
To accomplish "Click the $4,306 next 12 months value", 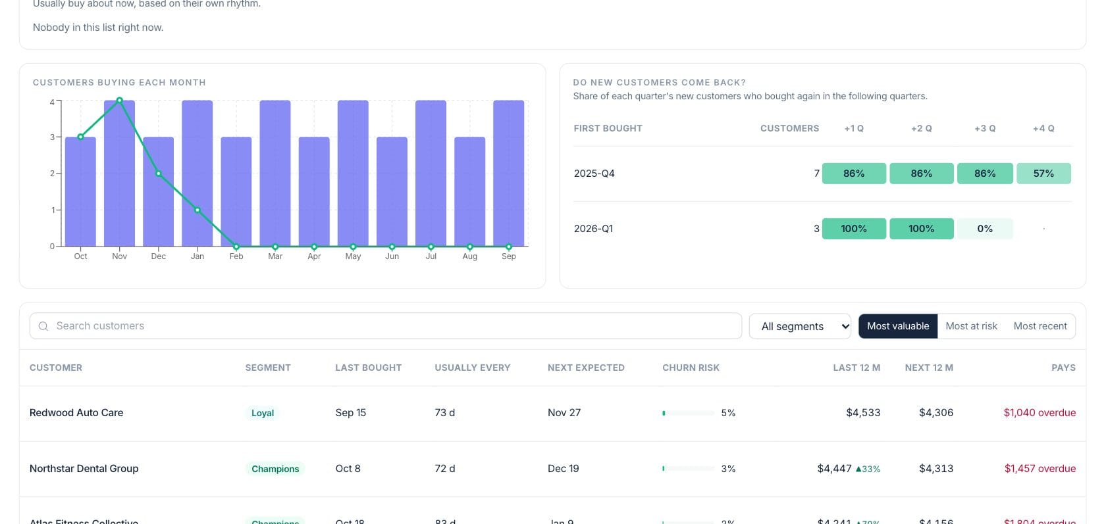I will pyautogui.click(x=936, y=413).
